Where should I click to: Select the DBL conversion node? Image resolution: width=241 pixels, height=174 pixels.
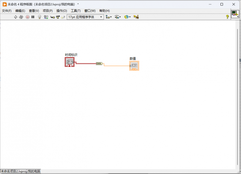(x=99, y=64)
